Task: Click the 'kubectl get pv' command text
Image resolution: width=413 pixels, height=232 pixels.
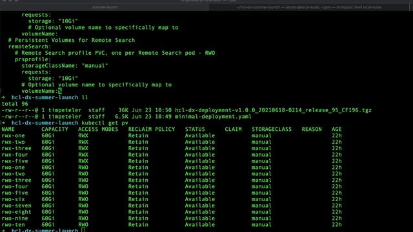Action: click(105, 123)
